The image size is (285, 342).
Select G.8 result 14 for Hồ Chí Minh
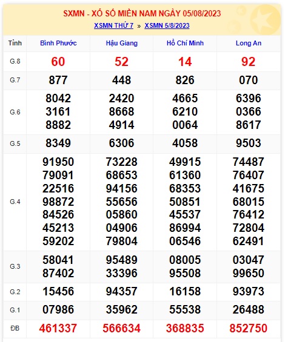tap(185, 62)
